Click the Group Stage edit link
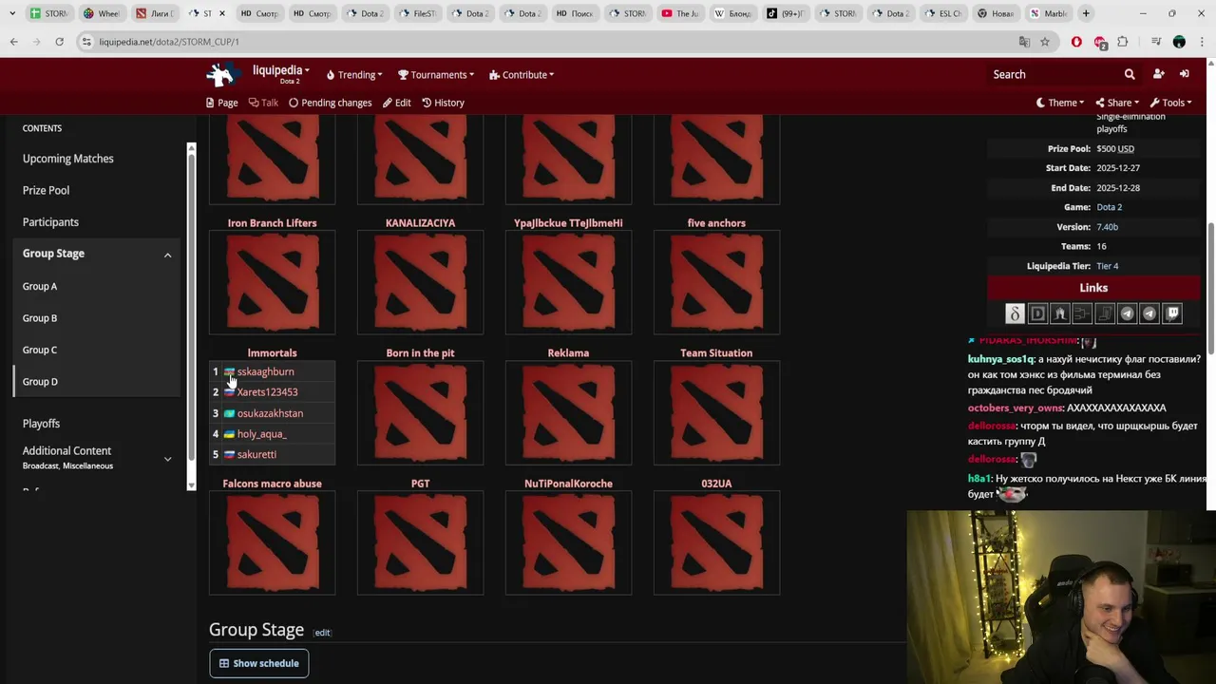 (322, 633)
